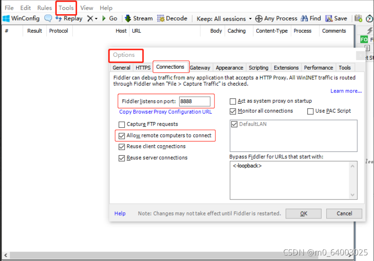Click the Protocol column header
Image resolution: width=374 pixels, height=261 pixels.
[58, 31]
